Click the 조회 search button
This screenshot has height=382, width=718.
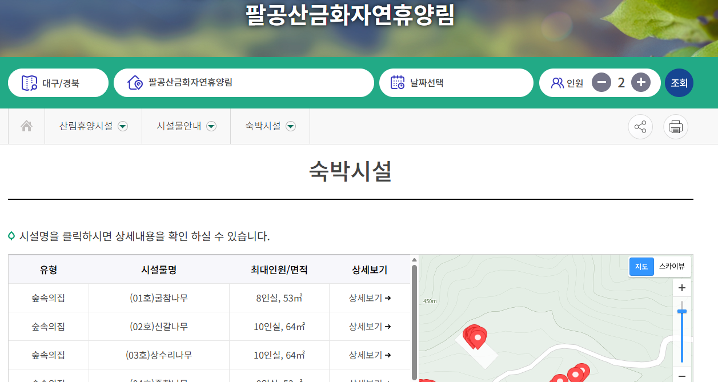point(679,83)
